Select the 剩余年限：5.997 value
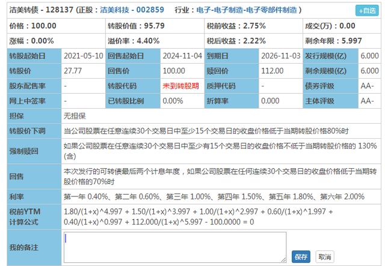The image size is (385, 266). coord(333,41)
